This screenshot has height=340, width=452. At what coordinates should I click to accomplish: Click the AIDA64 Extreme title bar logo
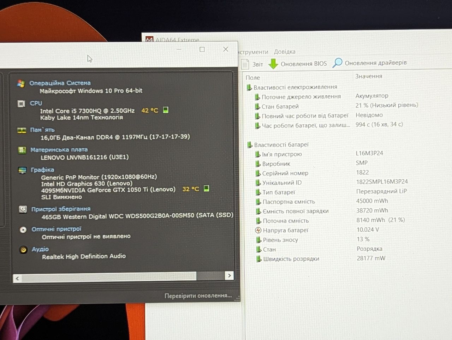click(x=149, y=40)
